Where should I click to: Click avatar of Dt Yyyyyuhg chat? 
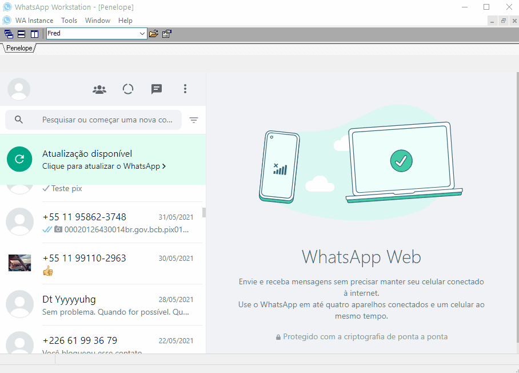coord(19,304)
